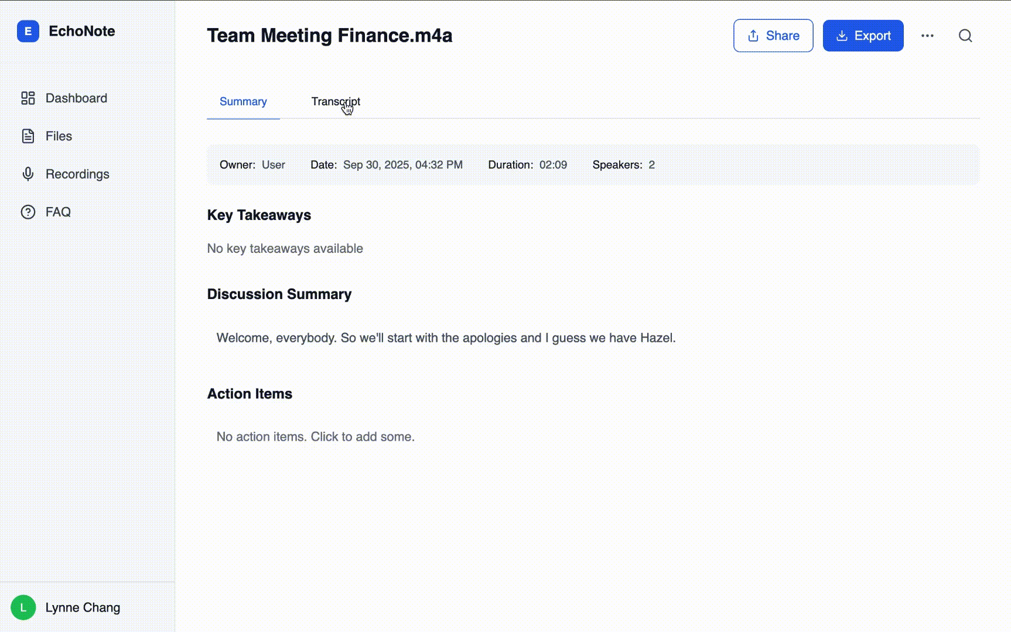Click "No action items. Click to add some."
Screen dimensions: 1011x632
click(x=316, y=437)
